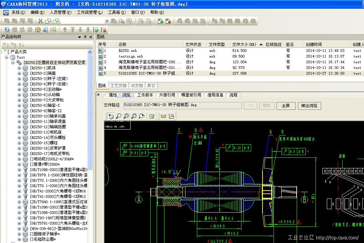Screen dimensions: 364x243
Task: Switch to the 工作版本 tab
Action: [145, 95]
